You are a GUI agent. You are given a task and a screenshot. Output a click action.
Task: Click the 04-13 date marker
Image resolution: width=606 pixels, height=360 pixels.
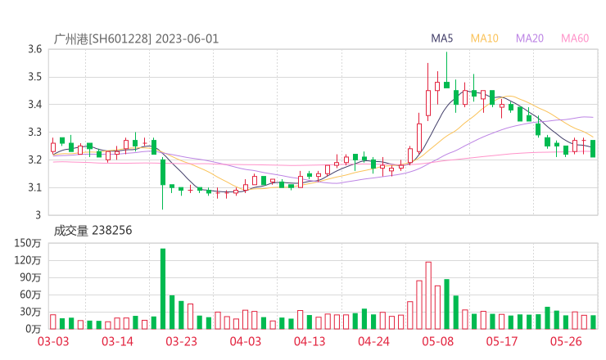(x=310, y=341)
